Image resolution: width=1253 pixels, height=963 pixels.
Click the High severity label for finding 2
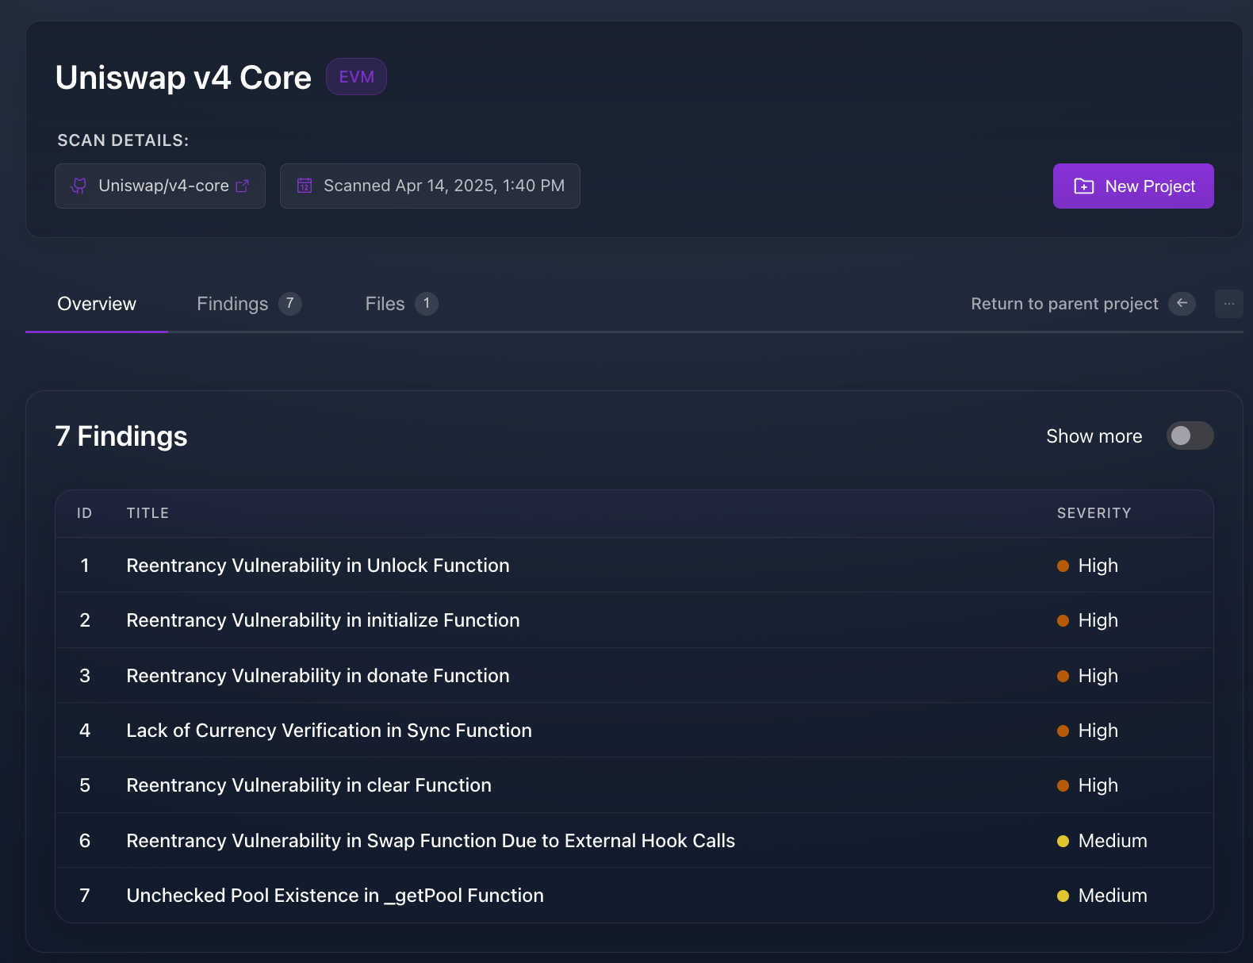click(1098, 620)
